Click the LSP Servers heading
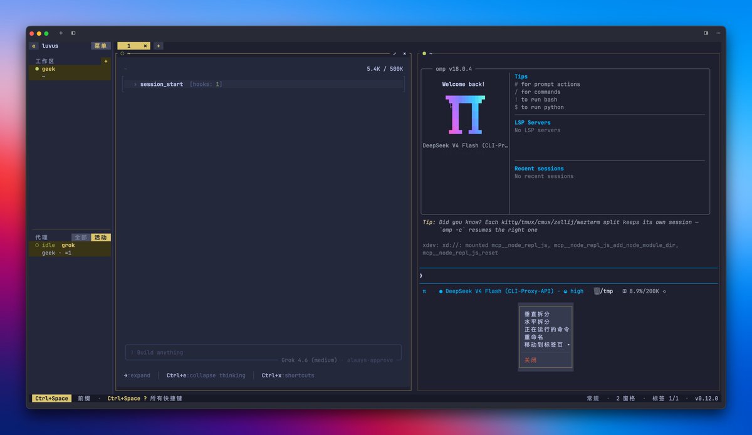752x435 pixels. click(x=533, y=123)
